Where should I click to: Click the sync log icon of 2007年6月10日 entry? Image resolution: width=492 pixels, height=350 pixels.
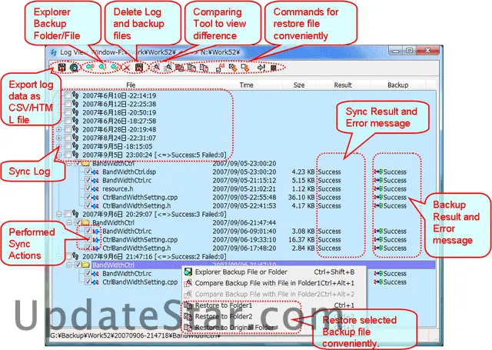tap(75, 95)
